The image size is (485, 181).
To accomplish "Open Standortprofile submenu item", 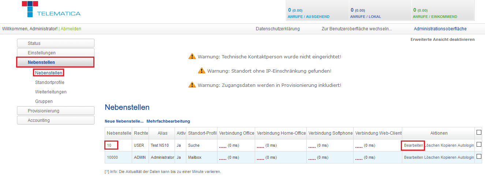I will click(50, 82).
